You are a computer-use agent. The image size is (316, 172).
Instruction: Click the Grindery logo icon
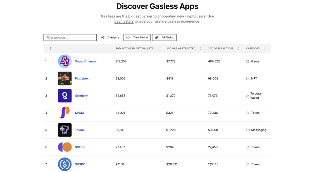pos(65,96)
